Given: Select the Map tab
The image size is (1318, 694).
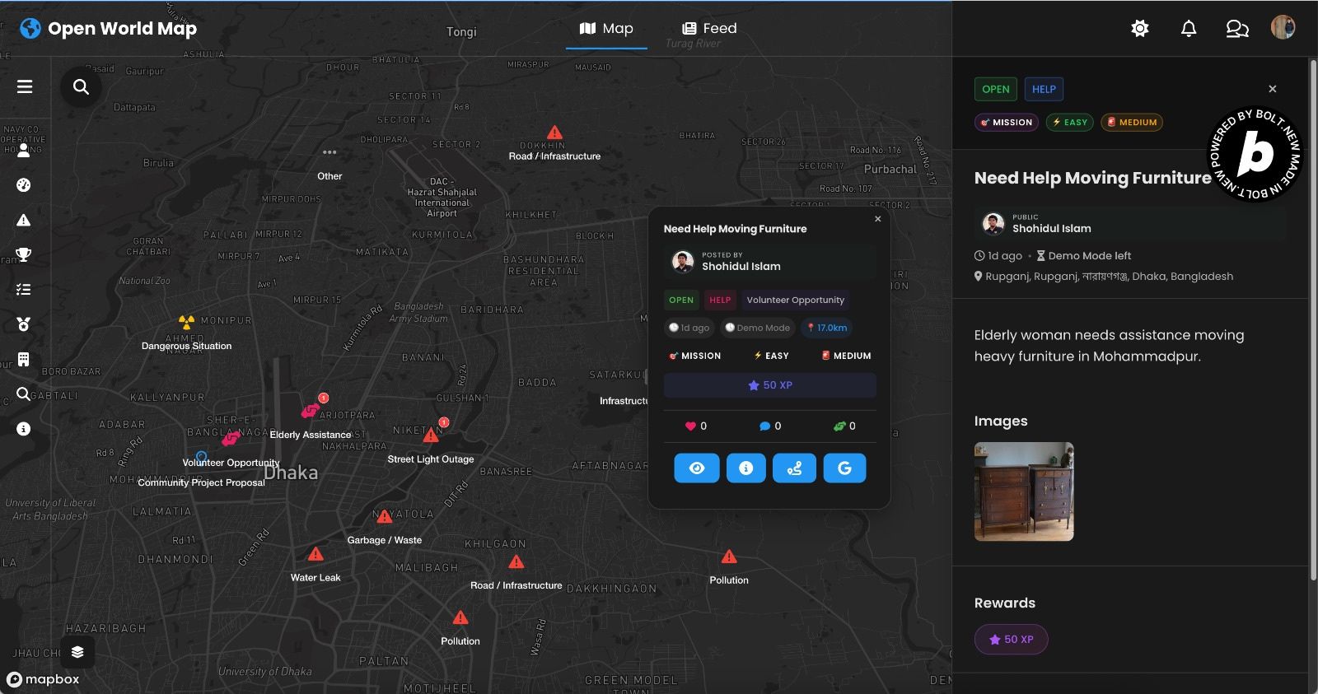Looking at the screenshot, I should (x=606, y=29).
